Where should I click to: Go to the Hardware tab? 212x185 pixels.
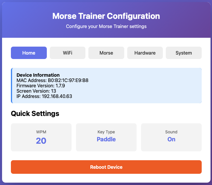click(145, 53)
